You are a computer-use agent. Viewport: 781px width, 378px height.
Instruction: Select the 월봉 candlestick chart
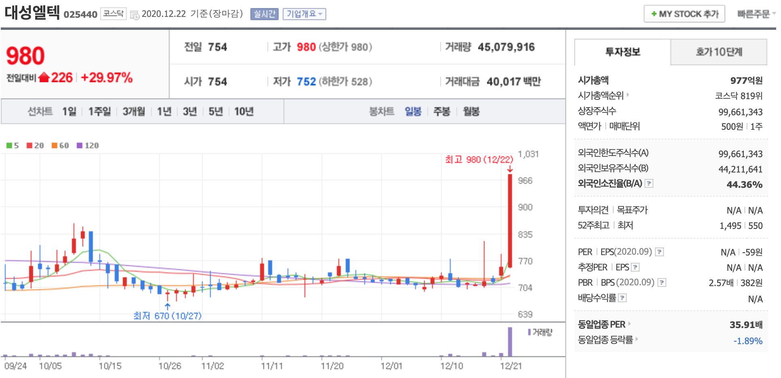pyautogui.click(x=471, y=111)
